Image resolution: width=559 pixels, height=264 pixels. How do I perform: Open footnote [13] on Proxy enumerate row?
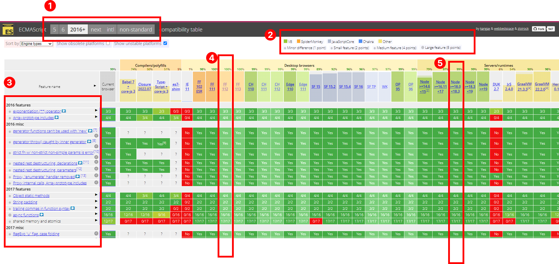click(83, 176)
